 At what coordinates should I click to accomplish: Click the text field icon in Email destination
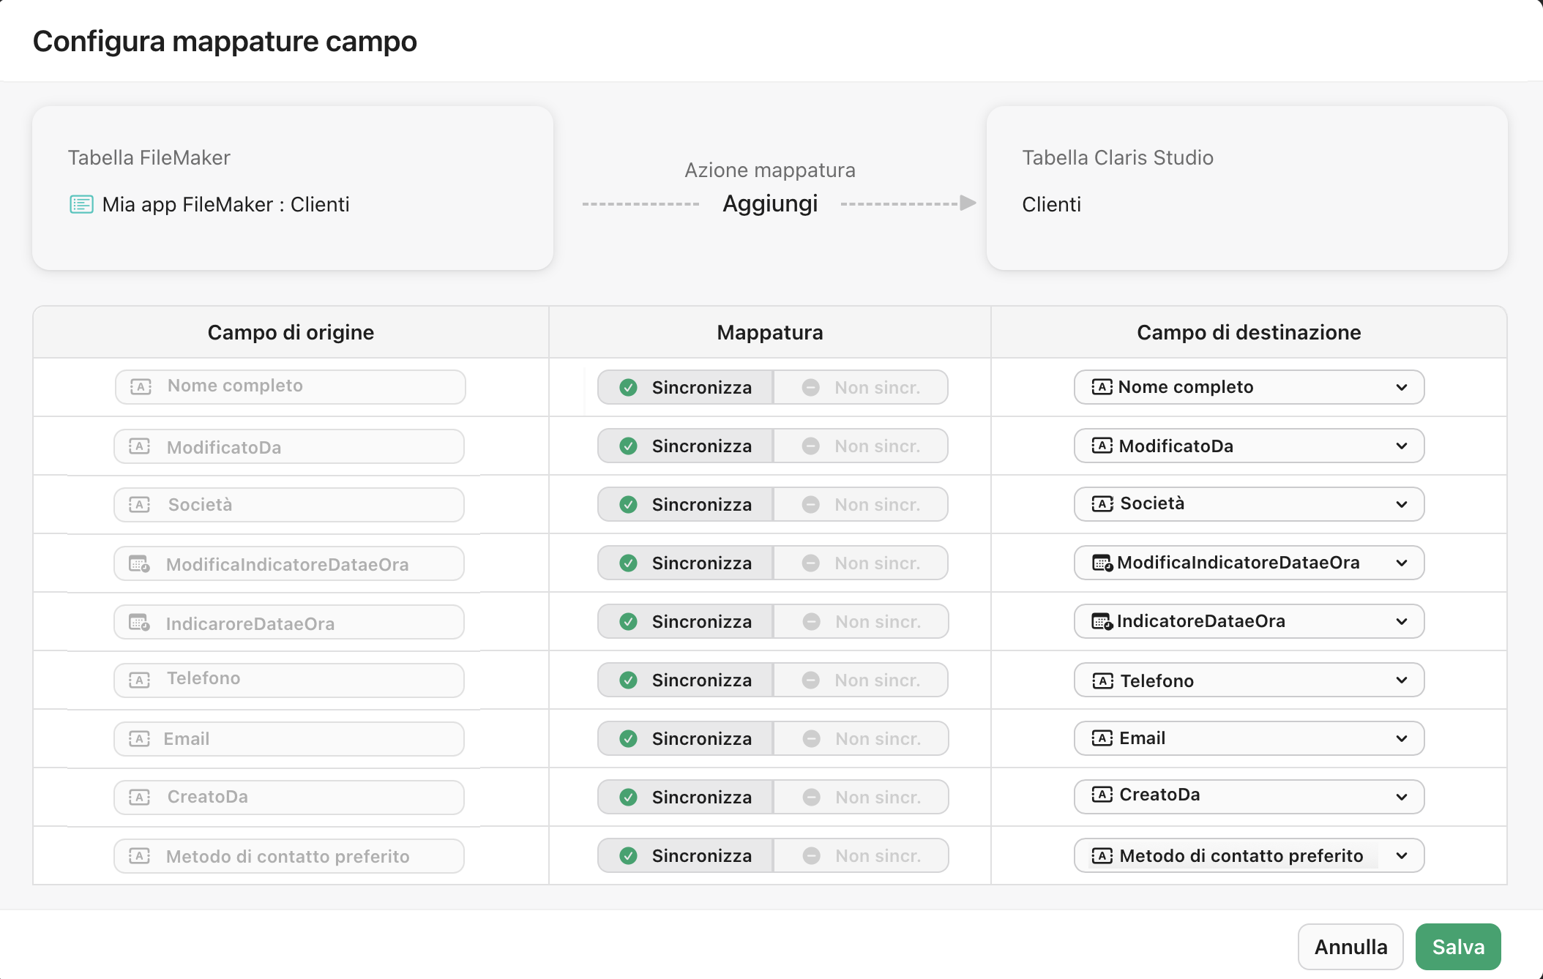pos(1102,738)
